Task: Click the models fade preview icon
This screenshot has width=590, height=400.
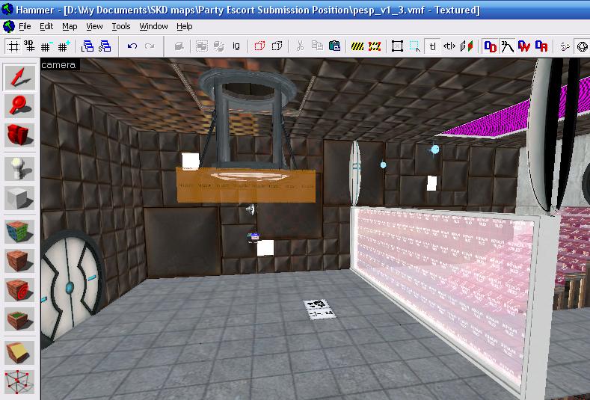Action: point(565,46)
